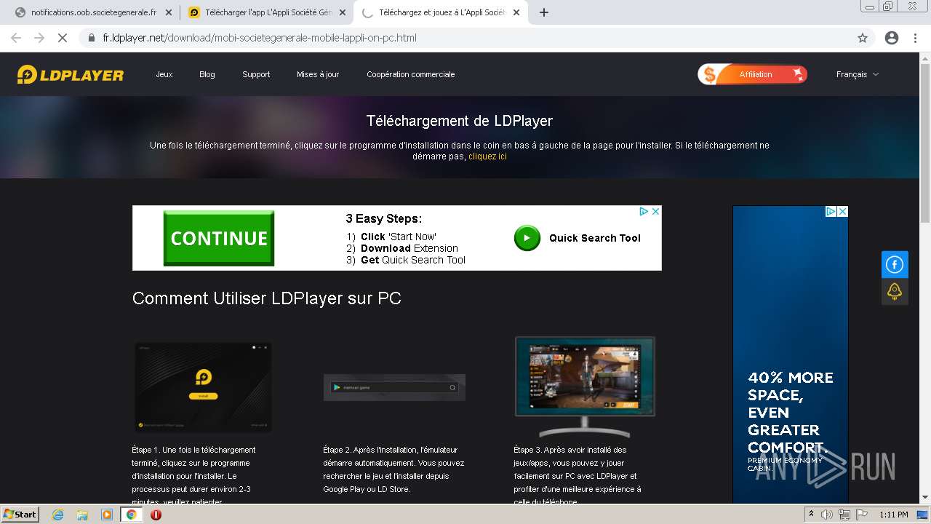Open the Support menu item
The height and width of the screenshot is (524, 931).
(x=256, y=74)
